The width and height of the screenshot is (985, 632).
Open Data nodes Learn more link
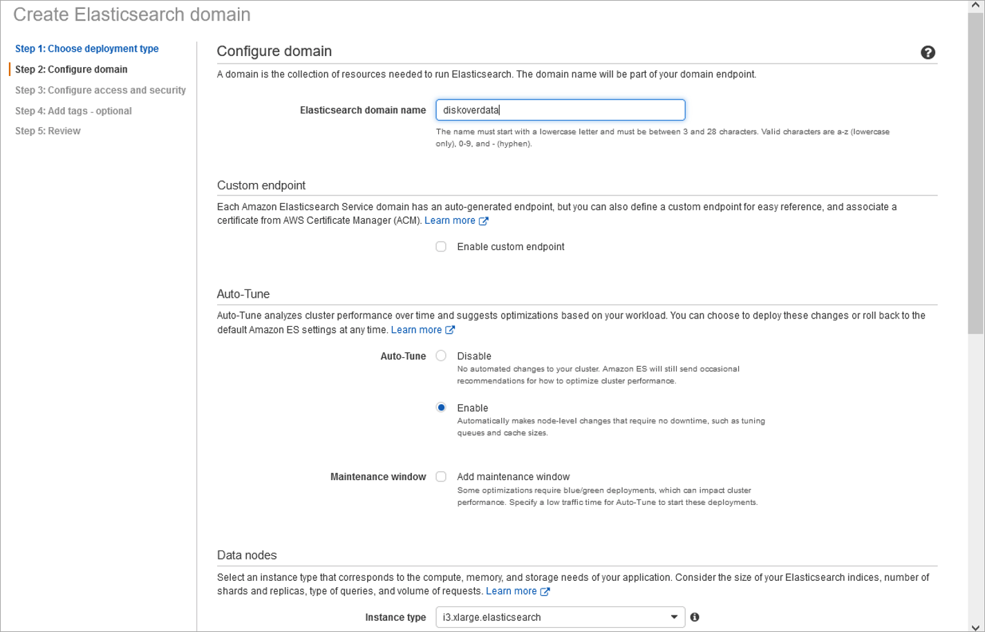click(x=512, y=591)
